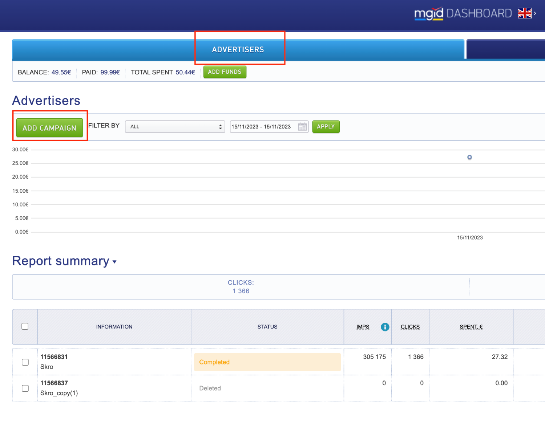The image size is (545, 440).
Task: Sort table by SPENT € column
Action: [x=471, y=327]
